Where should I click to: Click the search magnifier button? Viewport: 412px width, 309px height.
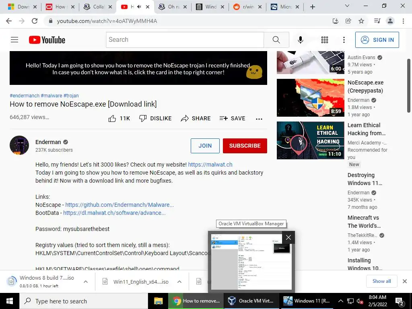pyautogui.click(x=276, y=40)
